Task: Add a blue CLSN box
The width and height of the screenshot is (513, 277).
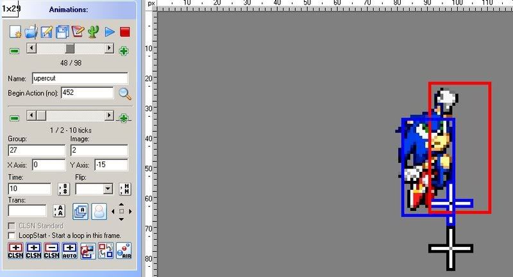Action: coord(33,251)
